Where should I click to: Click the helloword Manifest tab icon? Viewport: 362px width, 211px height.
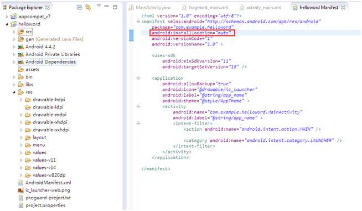pyautogui.click(x=295, y=7)
